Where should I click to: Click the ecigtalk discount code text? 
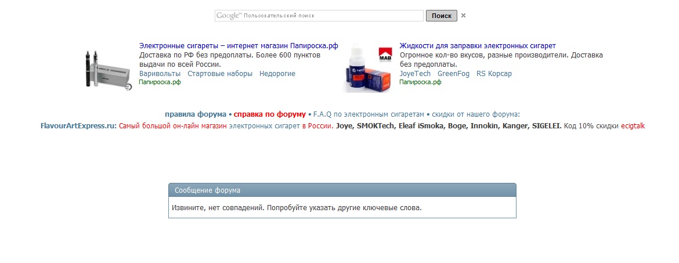tap(633, 126)
